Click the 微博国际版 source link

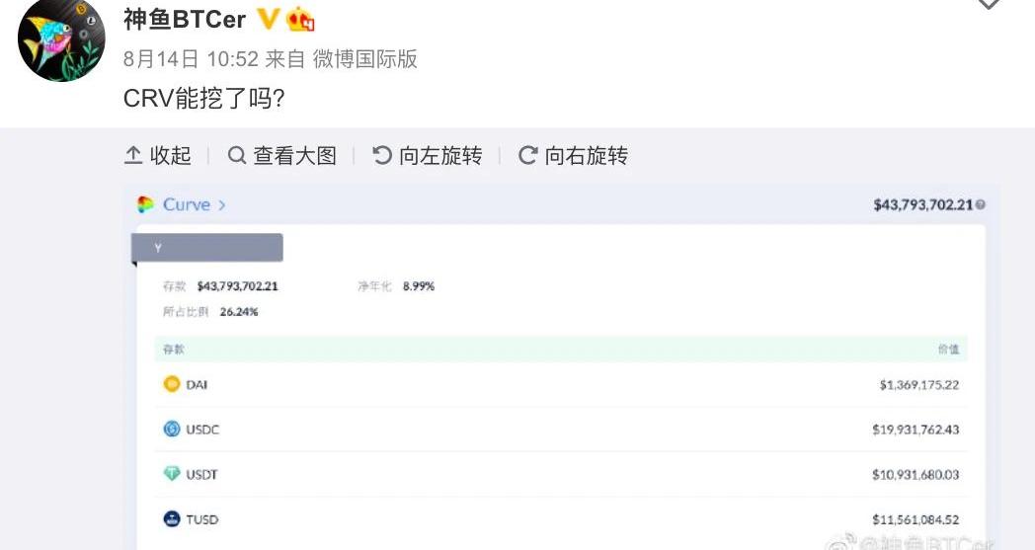pos(365,59)
